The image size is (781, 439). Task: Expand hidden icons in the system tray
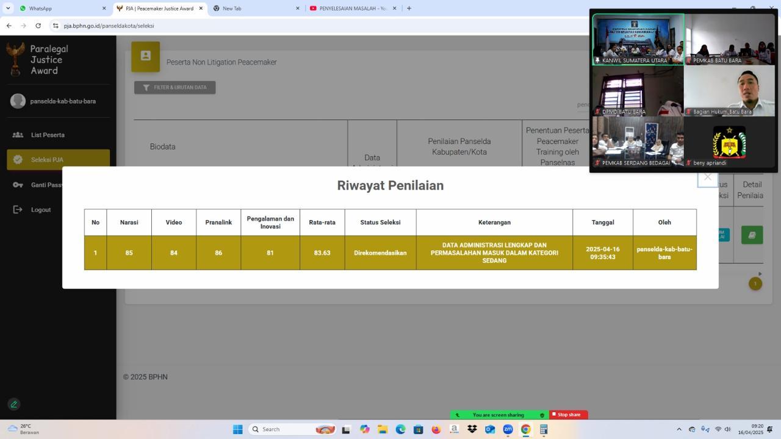pos(679,429)
